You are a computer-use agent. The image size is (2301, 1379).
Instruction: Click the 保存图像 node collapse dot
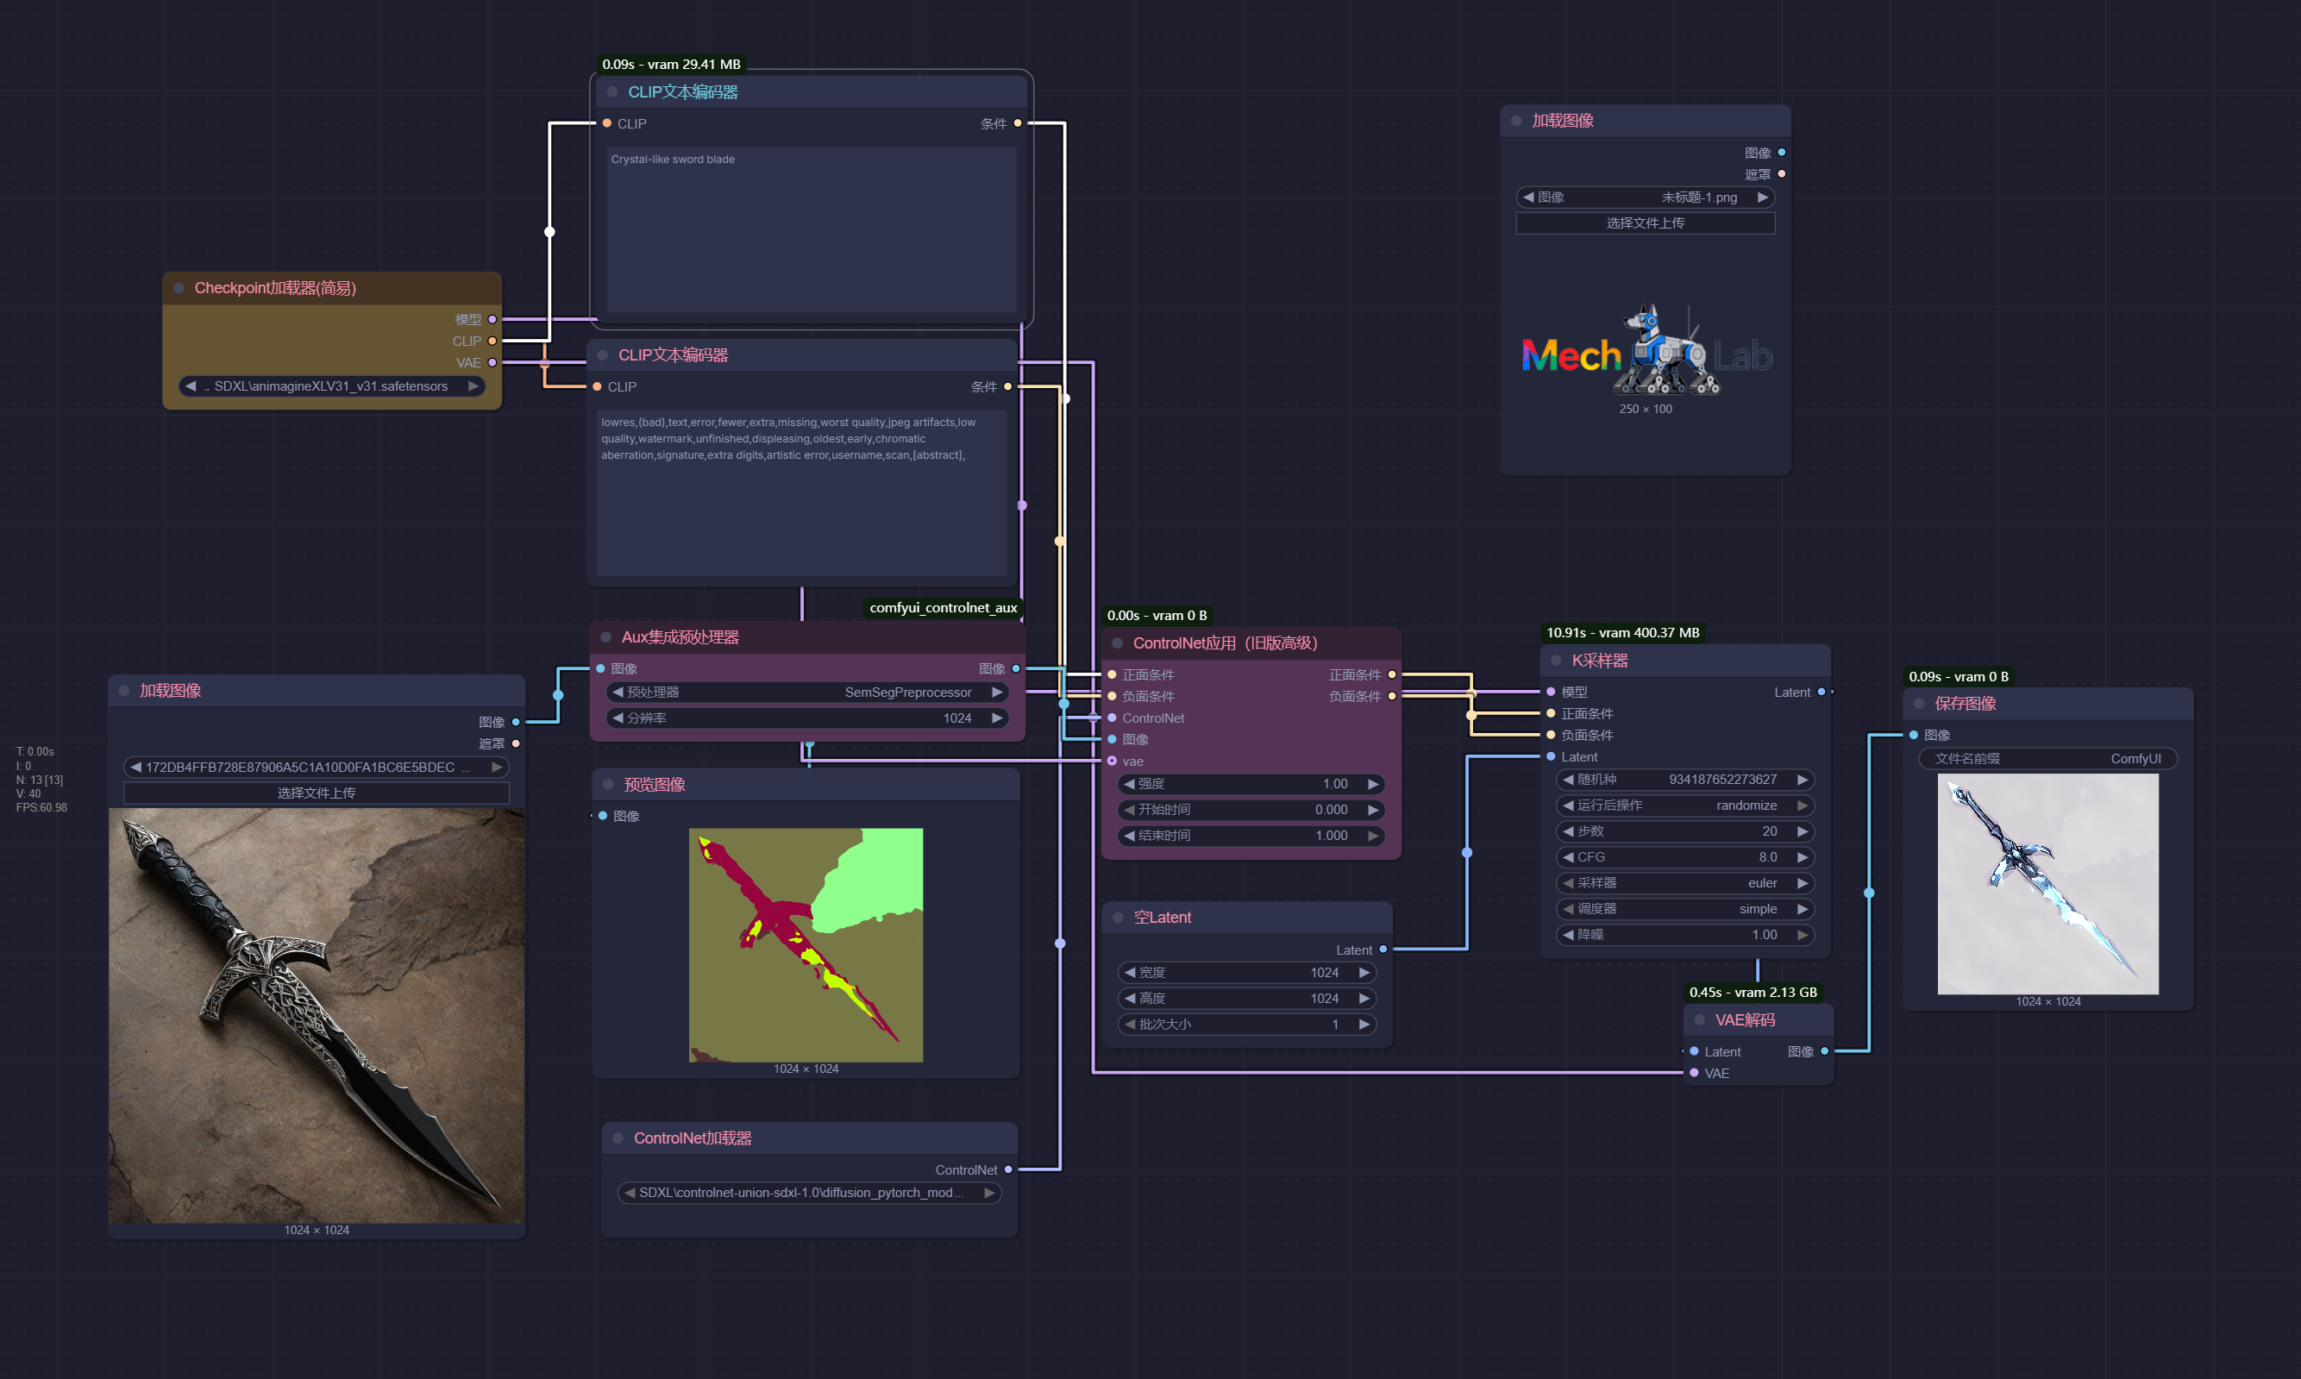point(1919,704)
